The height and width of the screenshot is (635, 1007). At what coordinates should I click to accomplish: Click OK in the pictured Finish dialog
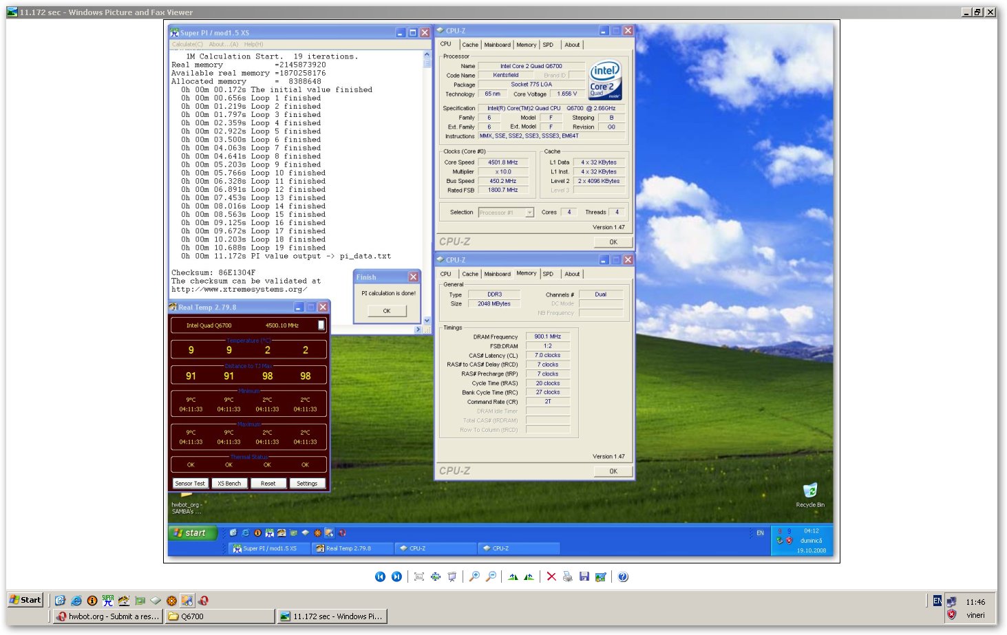[387, 311]
